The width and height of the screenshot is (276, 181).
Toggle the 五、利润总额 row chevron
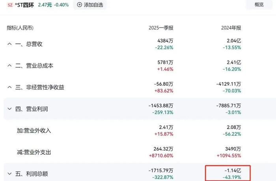click(9, 174)
